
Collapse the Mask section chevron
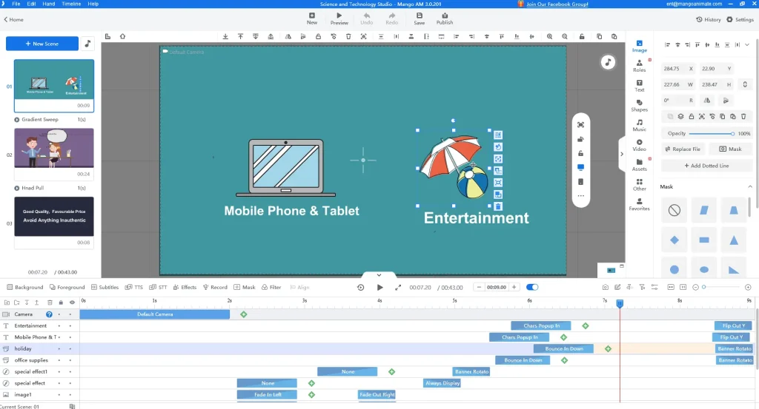[749, 187]
